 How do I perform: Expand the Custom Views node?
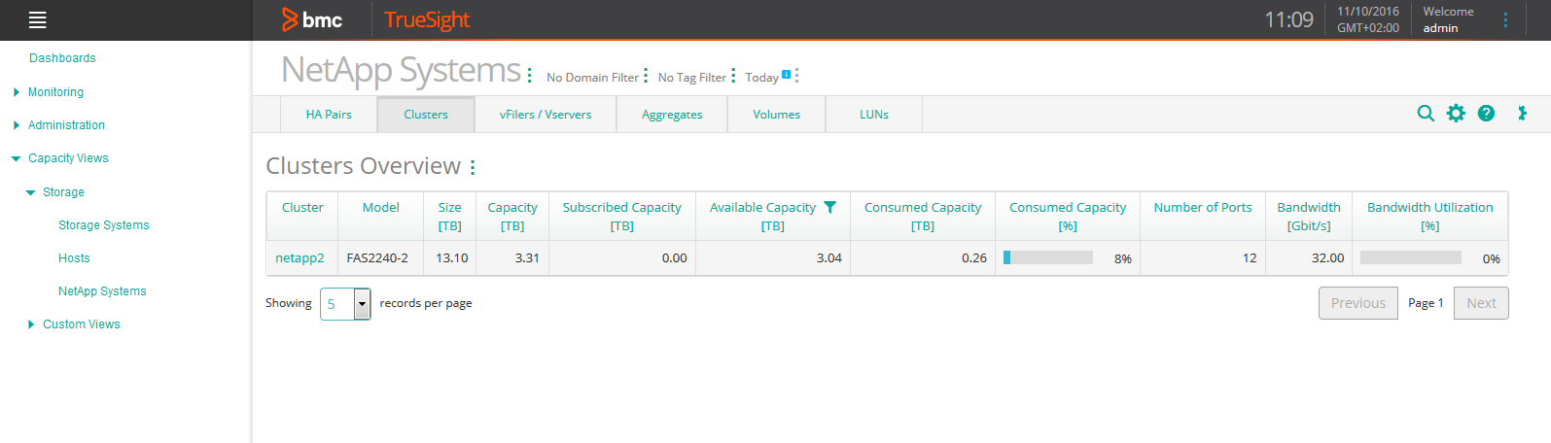coord(31,324)
